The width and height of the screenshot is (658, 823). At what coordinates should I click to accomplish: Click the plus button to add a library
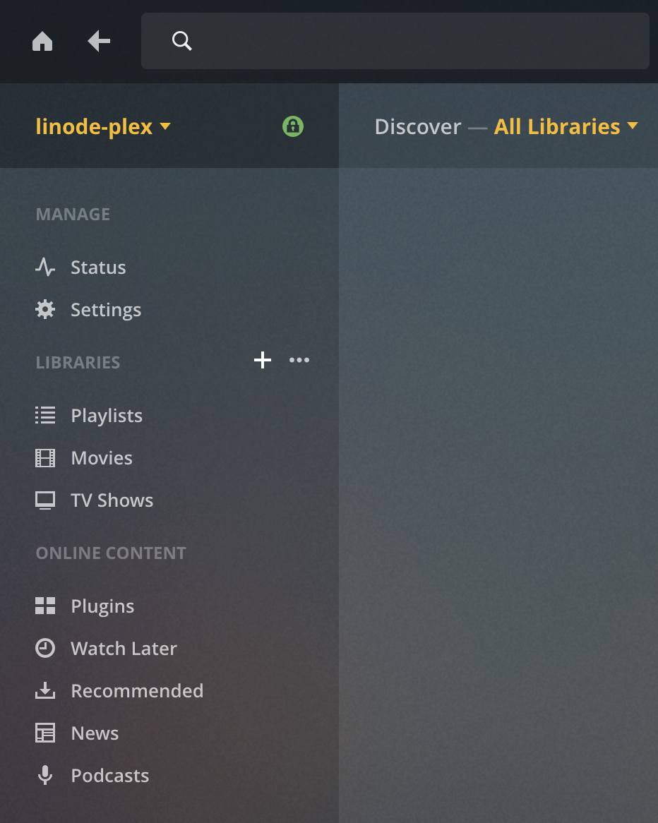tap(262, 360)
